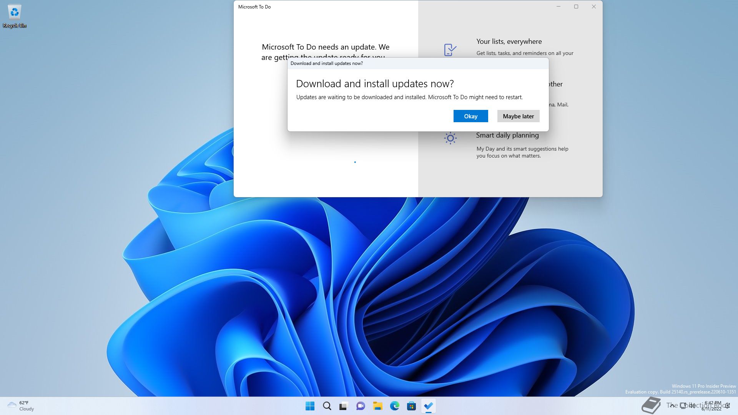Launch Microsoft Edge from the taskbar
The height and width of the screenshot is (415, 738).
click(x=394, y=406)
